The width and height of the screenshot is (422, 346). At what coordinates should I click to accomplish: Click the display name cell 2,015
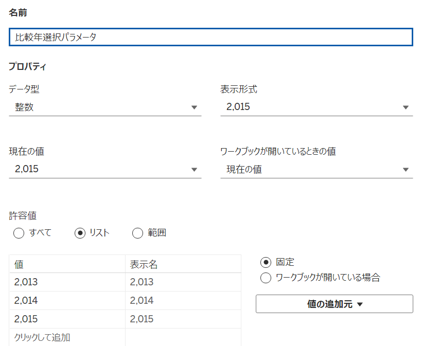pyautogui.click(x=183, y=319)
